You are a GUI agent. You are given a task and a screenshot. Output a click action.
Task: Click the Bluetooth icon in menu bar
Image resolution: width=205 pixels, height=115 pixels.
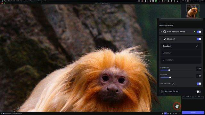point(180,1)
